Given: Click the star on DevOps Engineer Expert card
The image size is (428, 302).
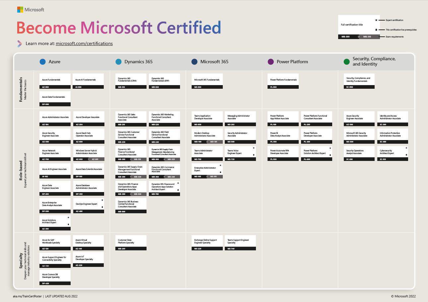Looking at the screenshot, I should point(102,200).
